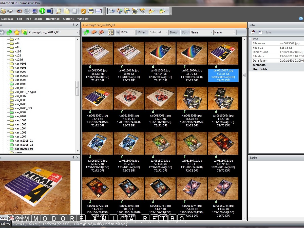The width and height of the screenshot is (304, 228).
Task: Select the car_0807 folder in tree
Action: 21,112
